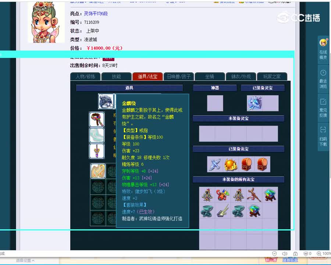
Task: Click the 物理暴击等级 +13 line in tooltip
Action: 145,184
